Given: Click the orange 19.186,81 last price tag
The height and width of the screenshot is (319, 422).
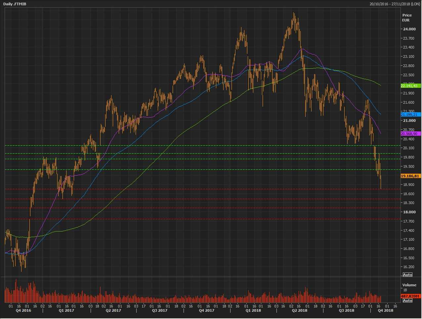Looking at the screenshot, I should coord(410,176).
